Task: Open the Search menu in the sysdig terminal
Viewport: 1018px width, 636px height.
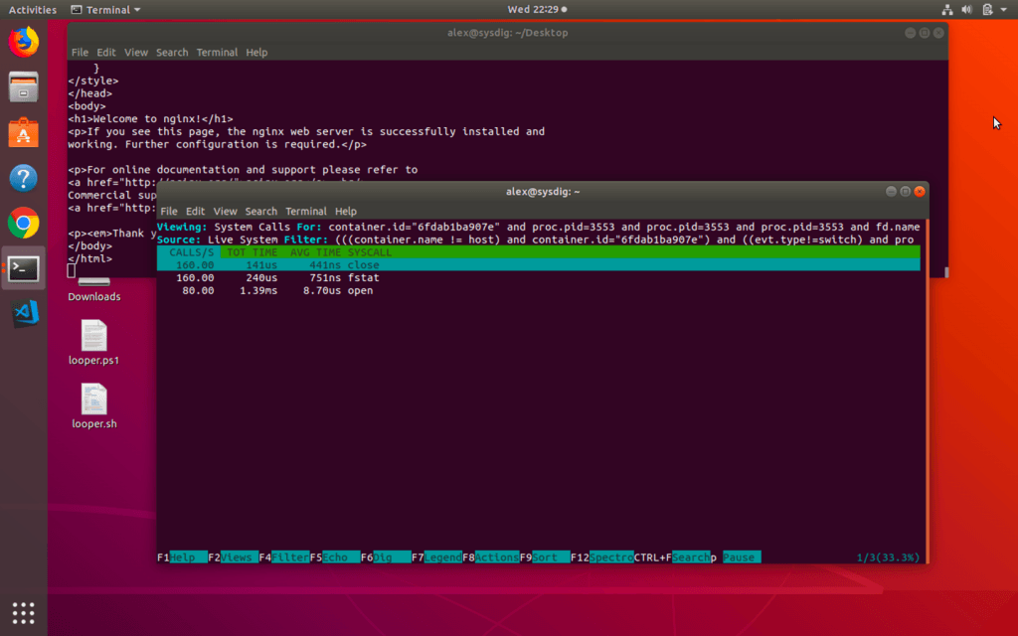Action: [x=260, y=212]
